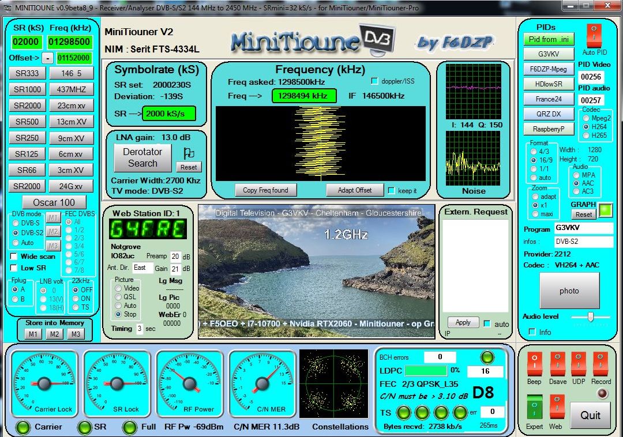623x437 pixels.
Task: Select Video in the Picture group
Action: click(x=118, y=288)
